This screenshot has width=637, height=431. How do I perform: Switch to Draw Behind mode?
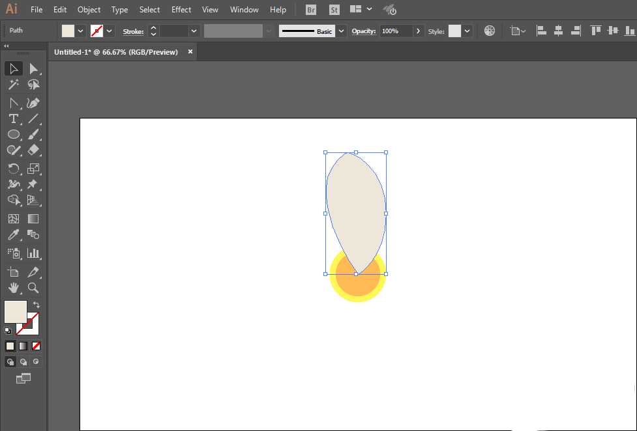(23, 361)
